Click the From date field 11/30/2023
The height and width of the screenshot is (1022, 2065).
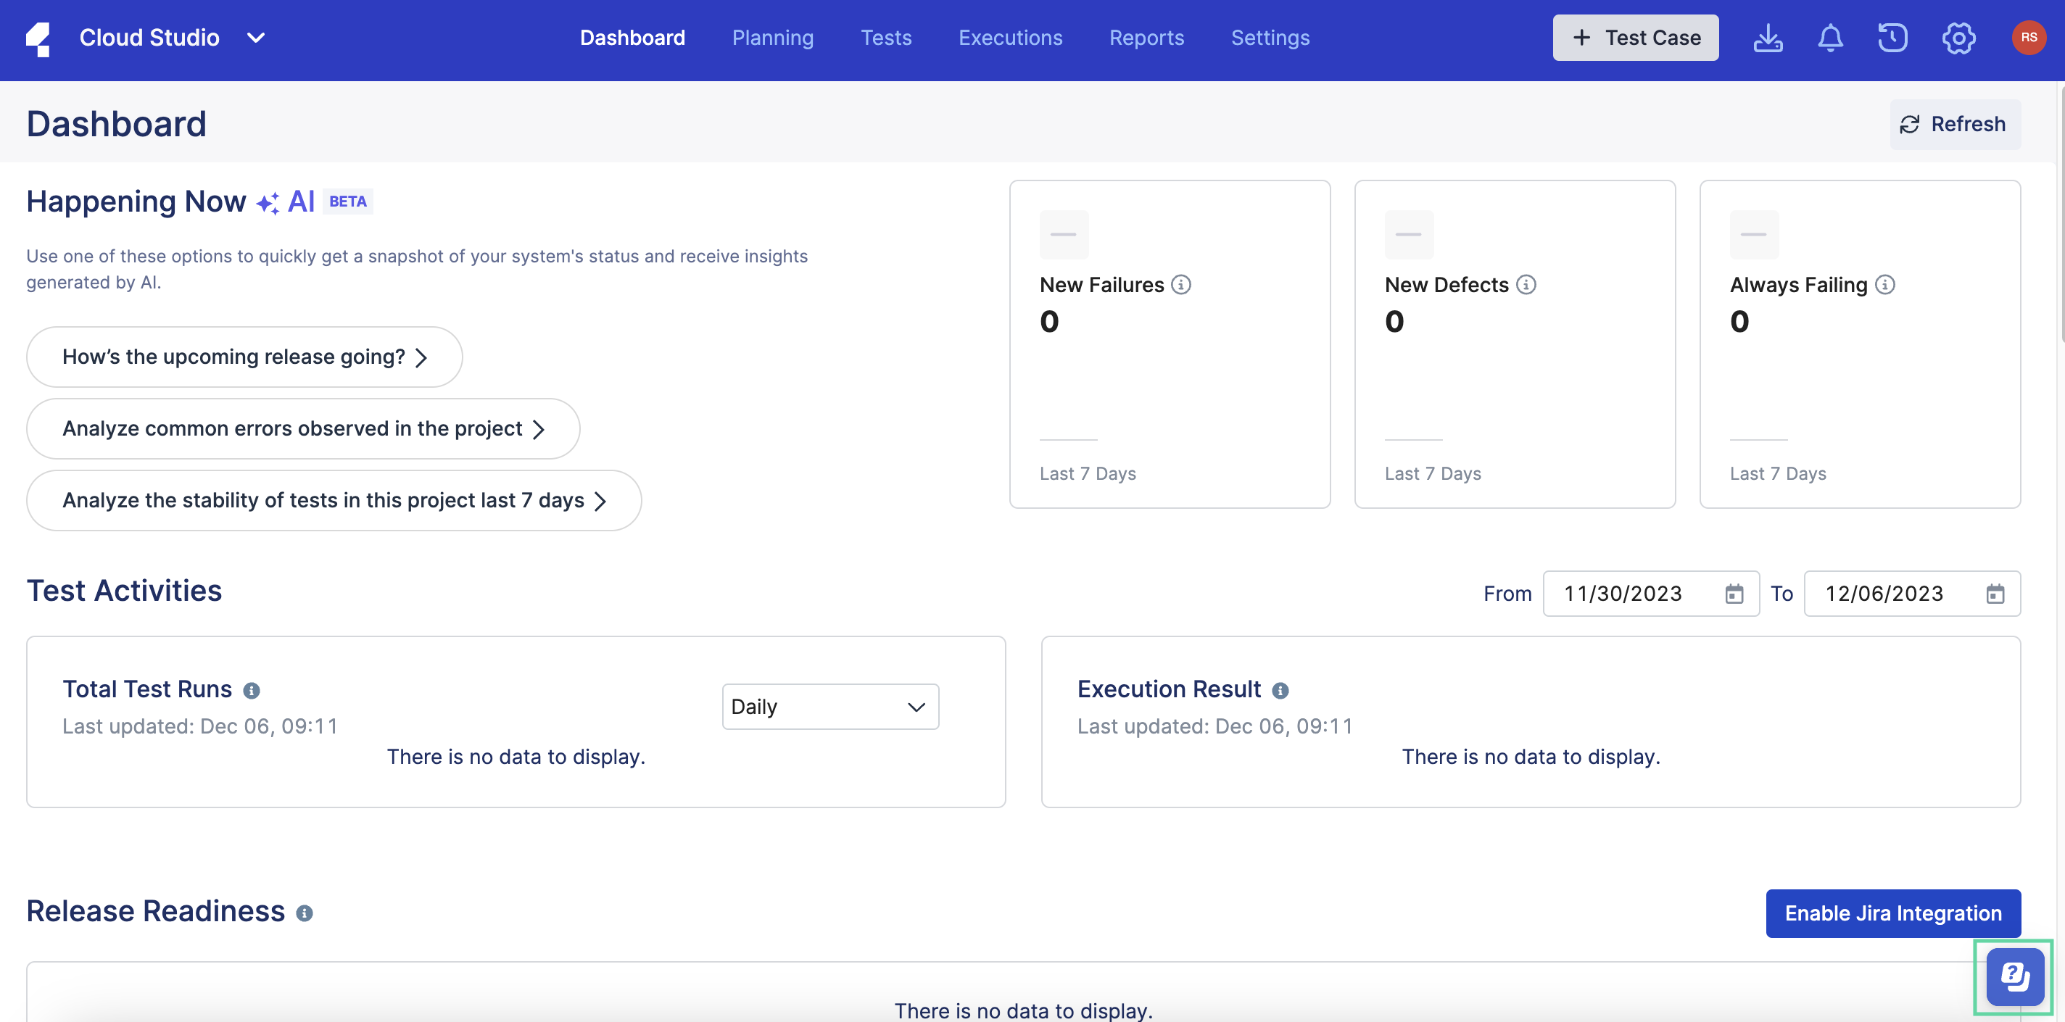click(1650, 594)
